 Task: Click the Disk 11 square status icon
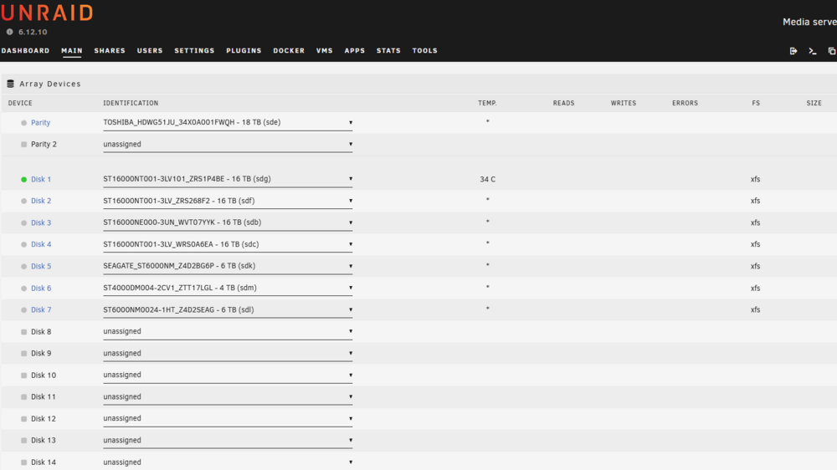click(23, 397)
